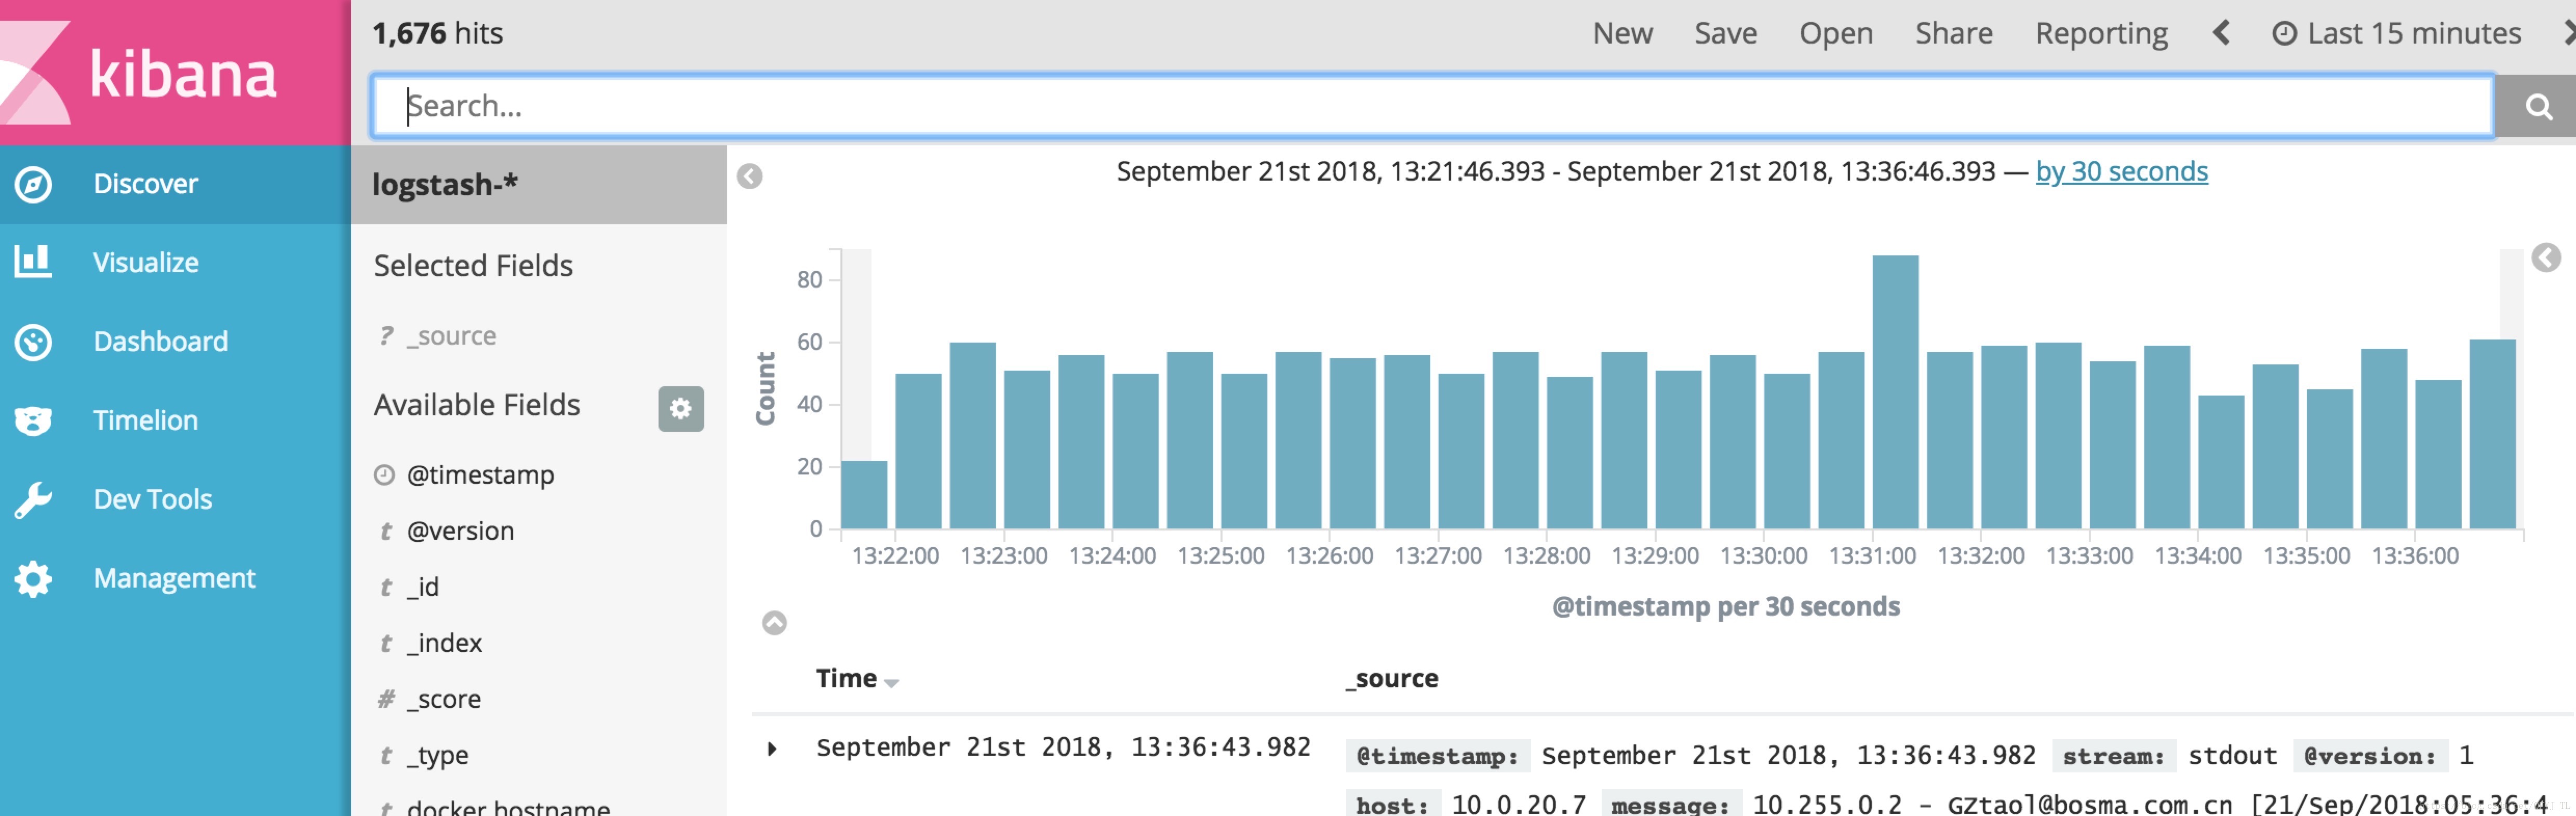The image size is (2576, 816).
Task: Click _source column header
Action: (1391, 679)
